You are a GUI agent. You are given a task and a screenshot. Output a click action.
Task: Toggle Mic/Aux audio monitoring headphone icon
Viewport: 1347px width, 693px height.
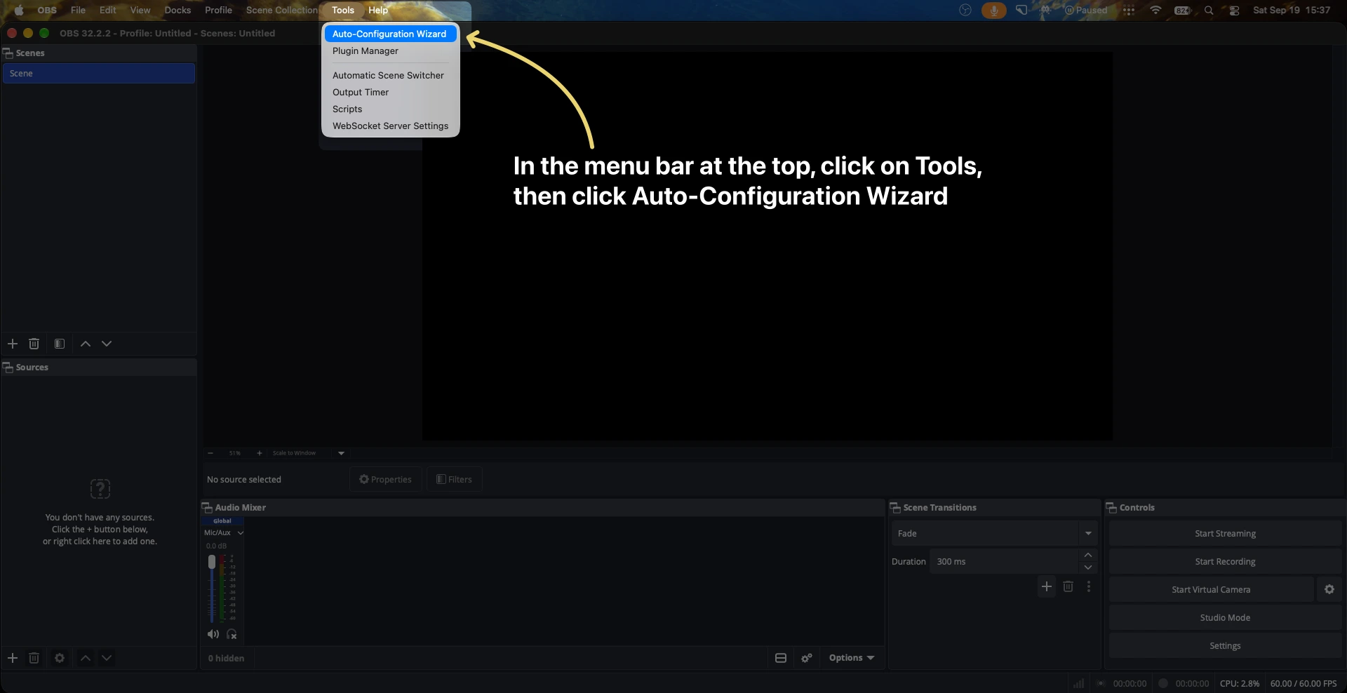tap(232, 634)
